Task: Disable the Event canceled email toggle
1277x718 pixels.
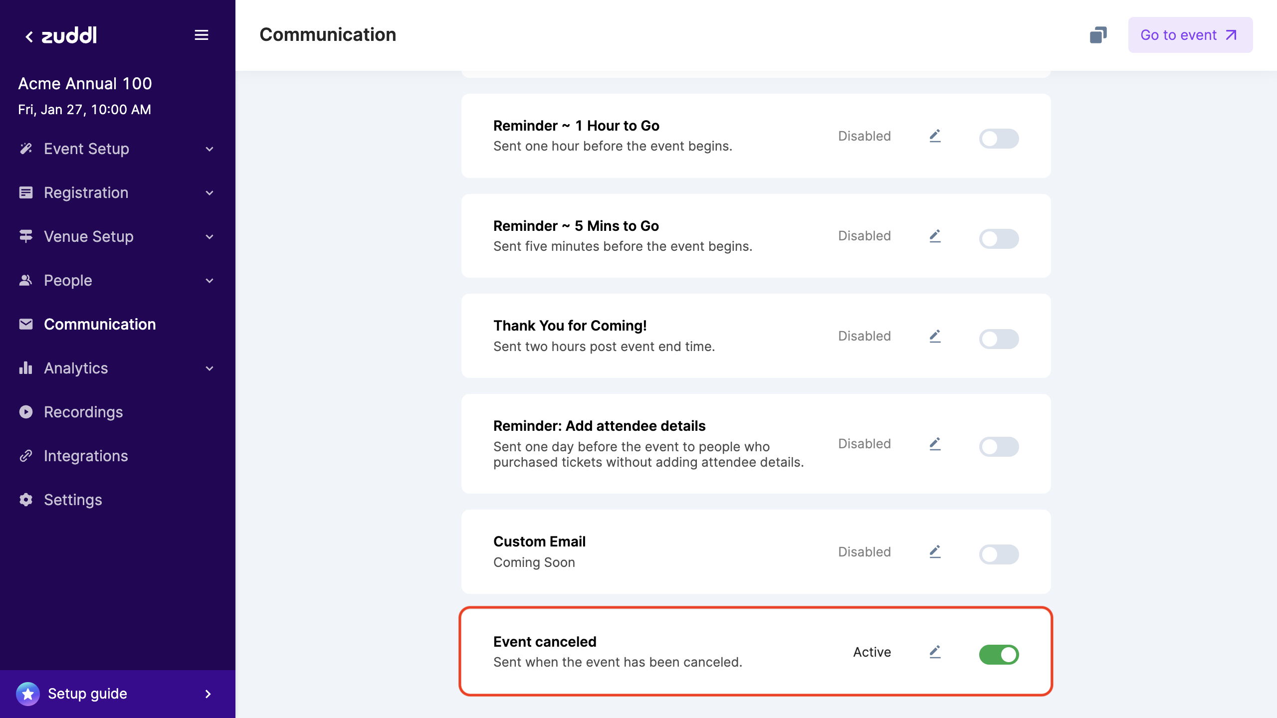Action: click(x=999, y=654)
